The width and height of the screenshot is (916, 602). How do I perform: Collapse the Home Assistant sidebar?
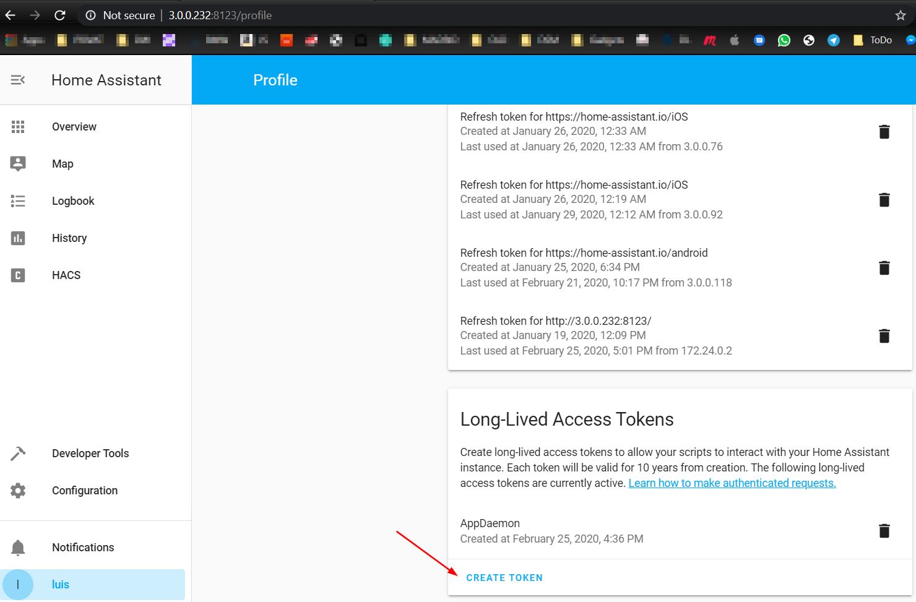click(x=17, y=79)
